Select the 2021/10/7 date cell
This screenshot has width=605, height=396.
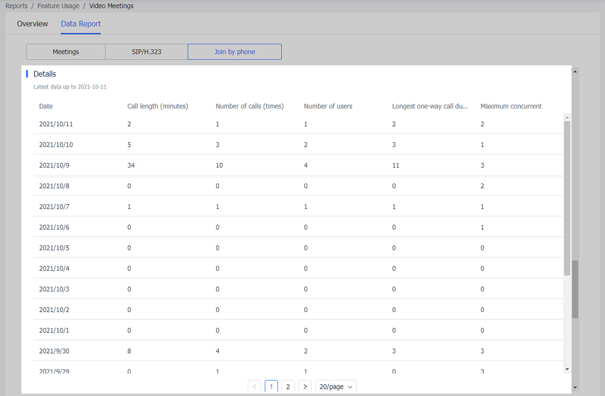[54, 206]
